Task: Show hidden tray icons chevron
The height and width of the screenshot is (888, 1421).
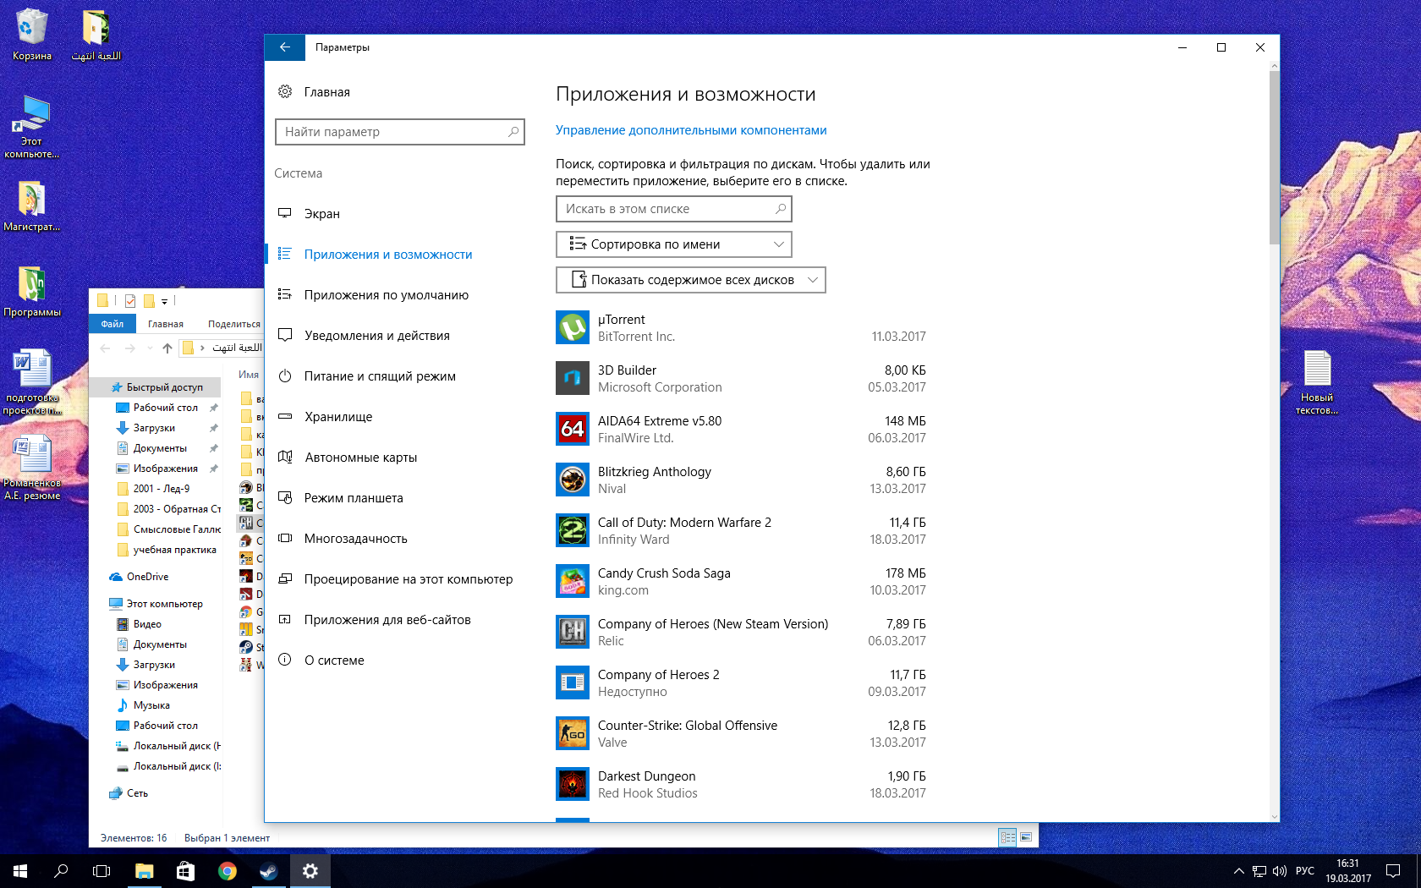Action: 1238,871
